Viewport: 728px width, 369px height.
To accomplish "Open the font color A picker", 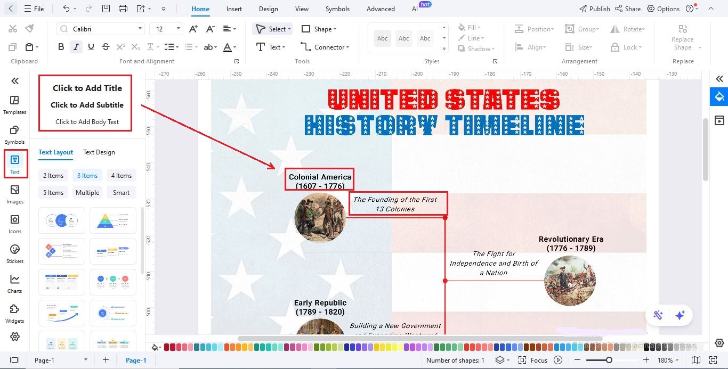I will (x=230, y=47).
